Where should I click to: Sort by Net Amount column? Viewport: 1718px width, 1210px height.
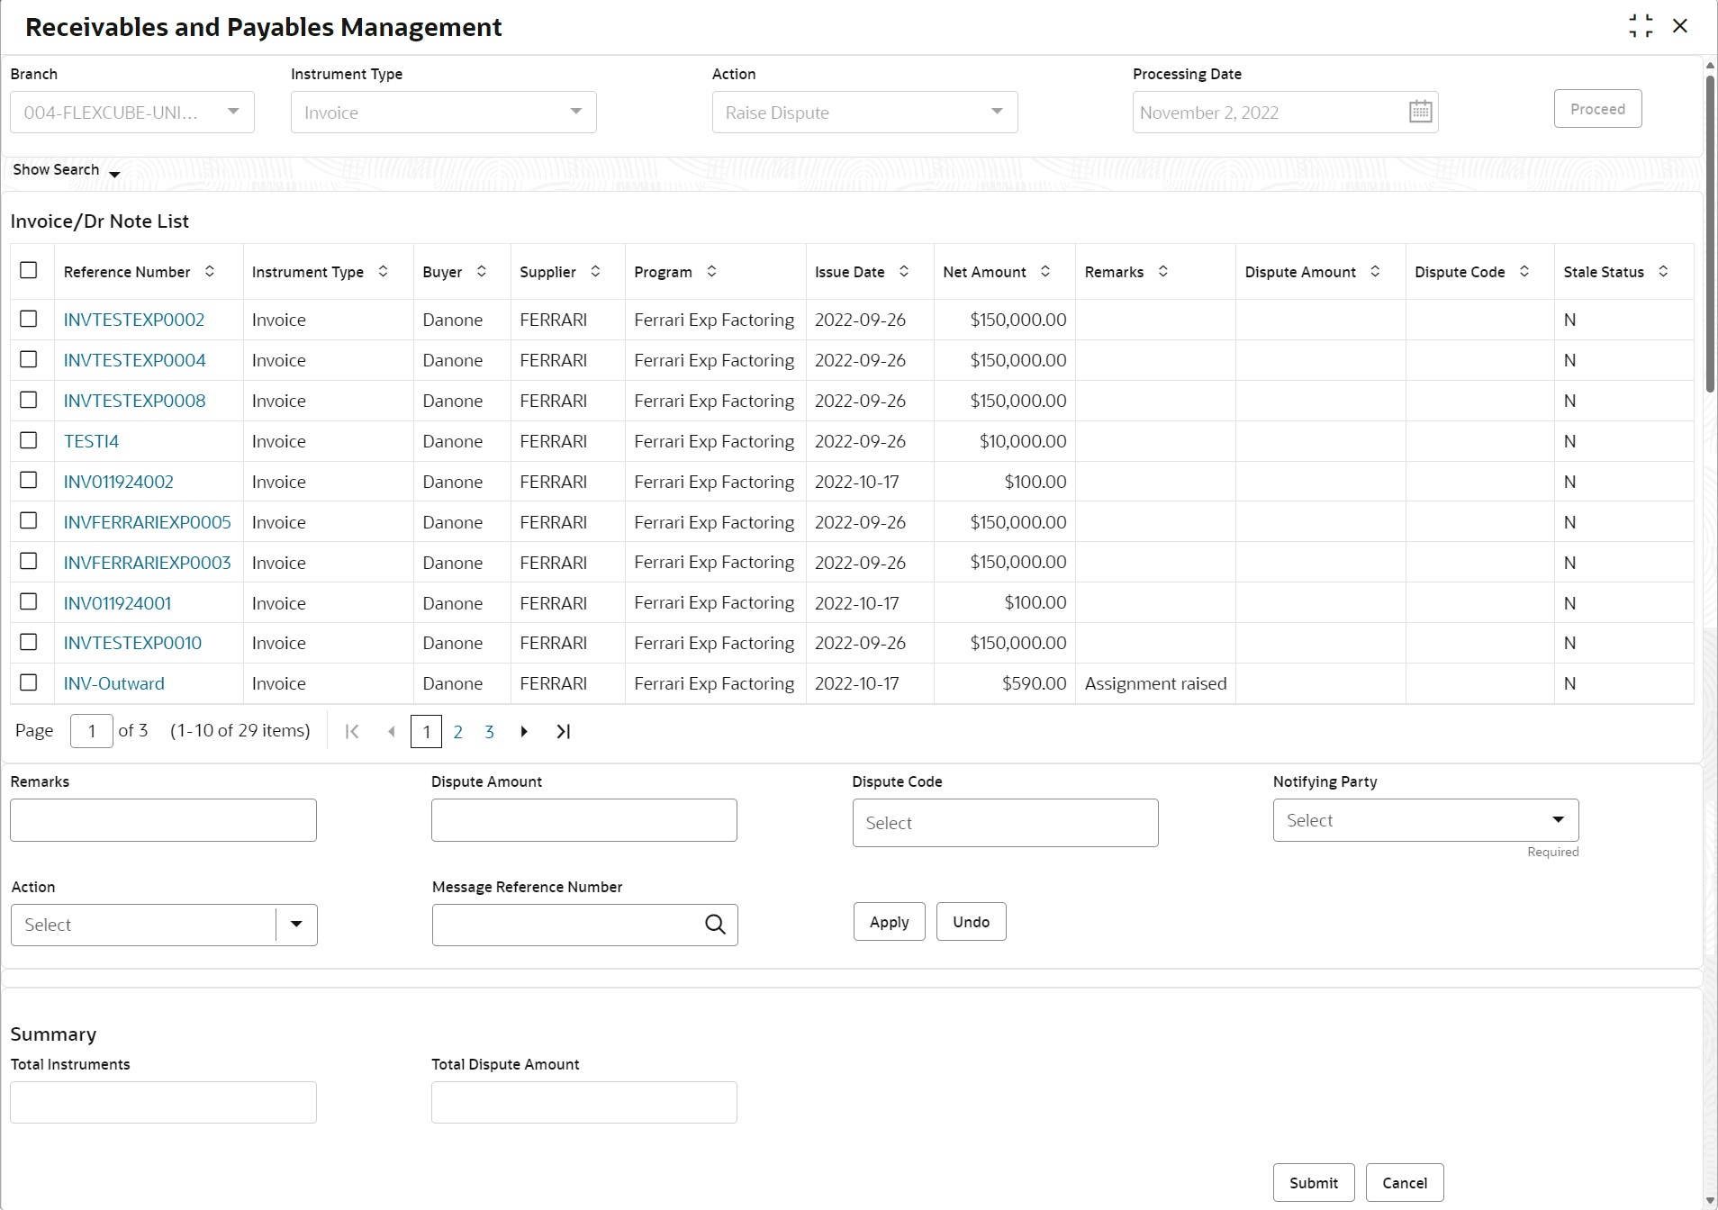(x=1045, y=271)
